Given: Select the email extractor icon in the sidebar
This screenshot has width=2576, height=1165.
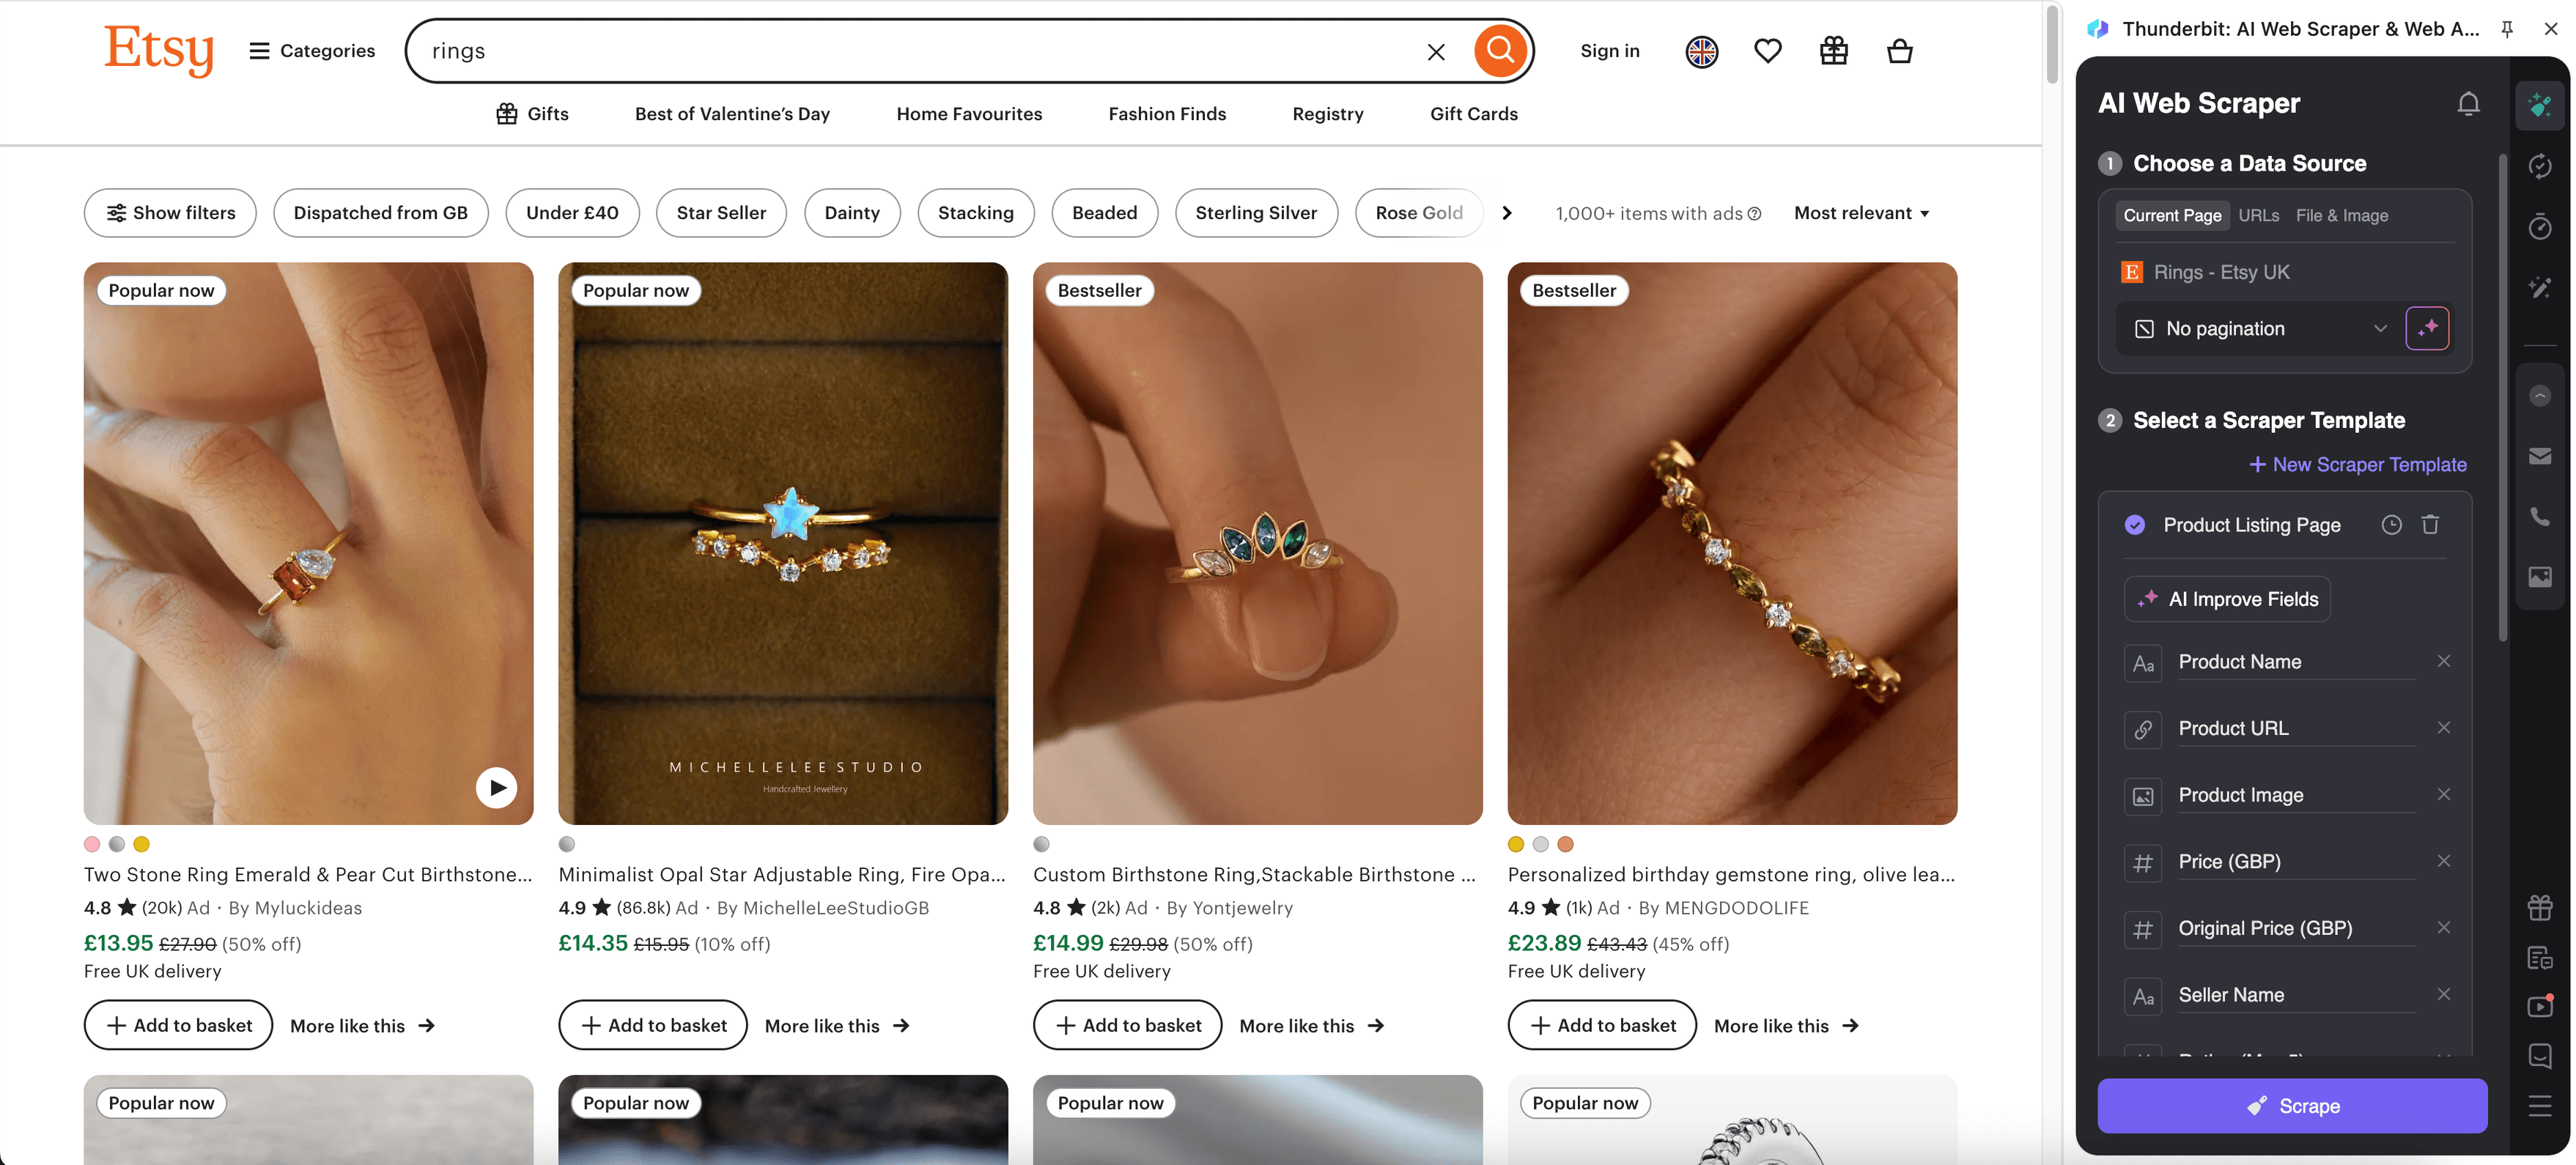Looking at the screenshot, I should [2541, 457].
